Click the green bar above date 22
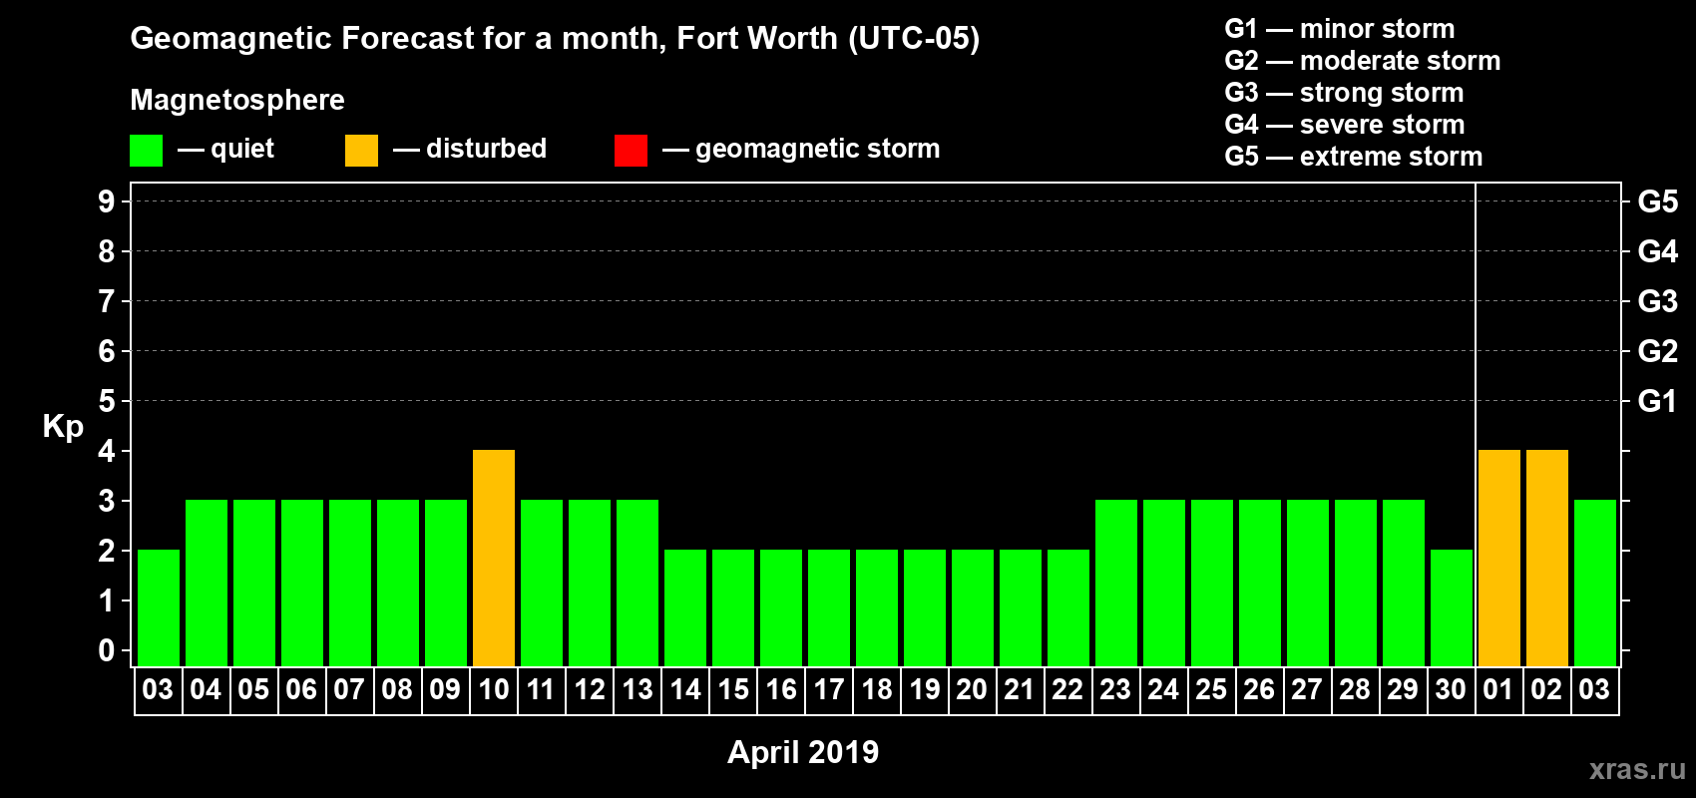Screen dimensions: 1696x798 pos(1068,607)
